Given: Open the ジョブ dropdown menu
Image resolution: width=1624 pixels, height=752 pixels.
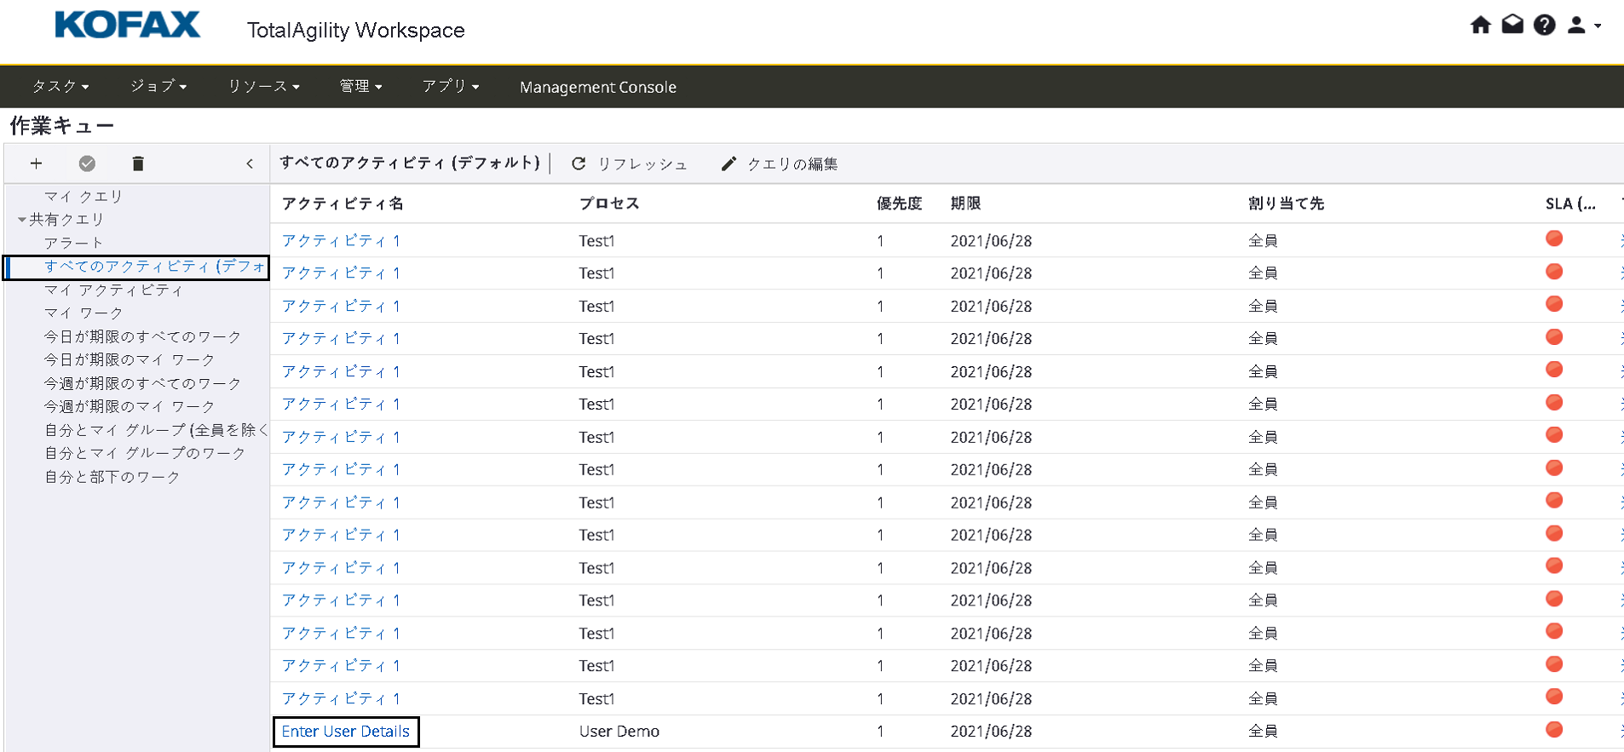Looking at the screenshot, I should (158, 87).
